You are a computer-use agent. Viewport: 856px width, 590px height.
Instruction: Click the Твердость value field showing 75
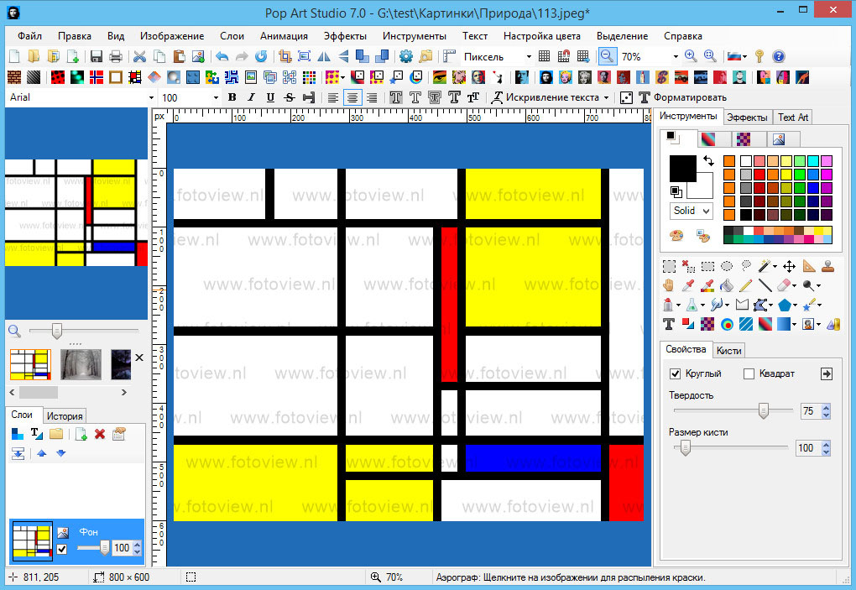point(810,411)
